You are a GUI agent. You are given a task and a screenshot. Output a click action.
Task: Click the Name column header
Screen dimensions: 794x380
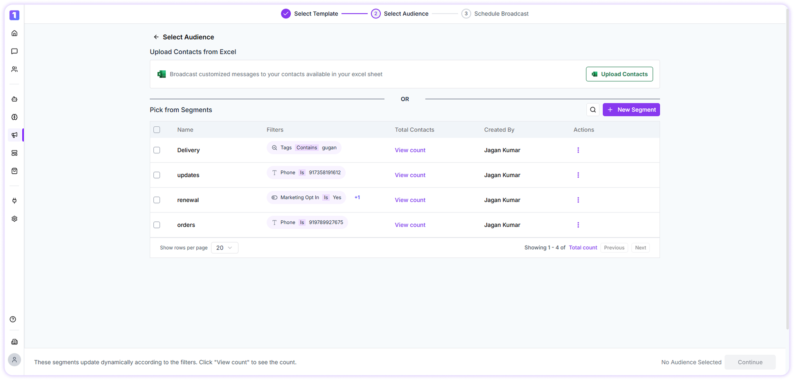[185, 130]
